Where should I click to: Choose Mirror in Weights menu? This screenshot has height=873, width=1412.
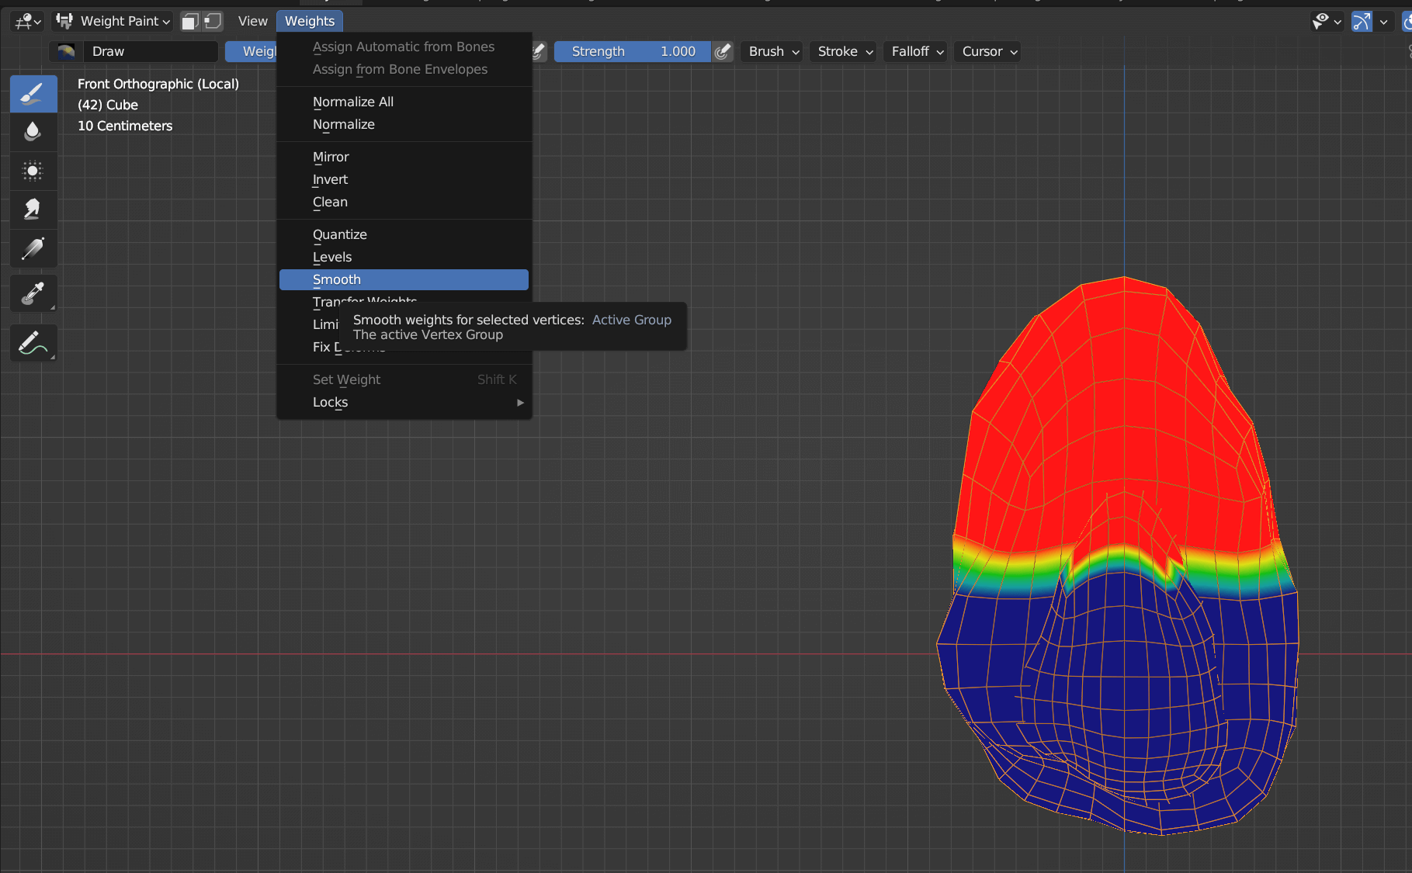pyautogui.click(x=404, y=157)
